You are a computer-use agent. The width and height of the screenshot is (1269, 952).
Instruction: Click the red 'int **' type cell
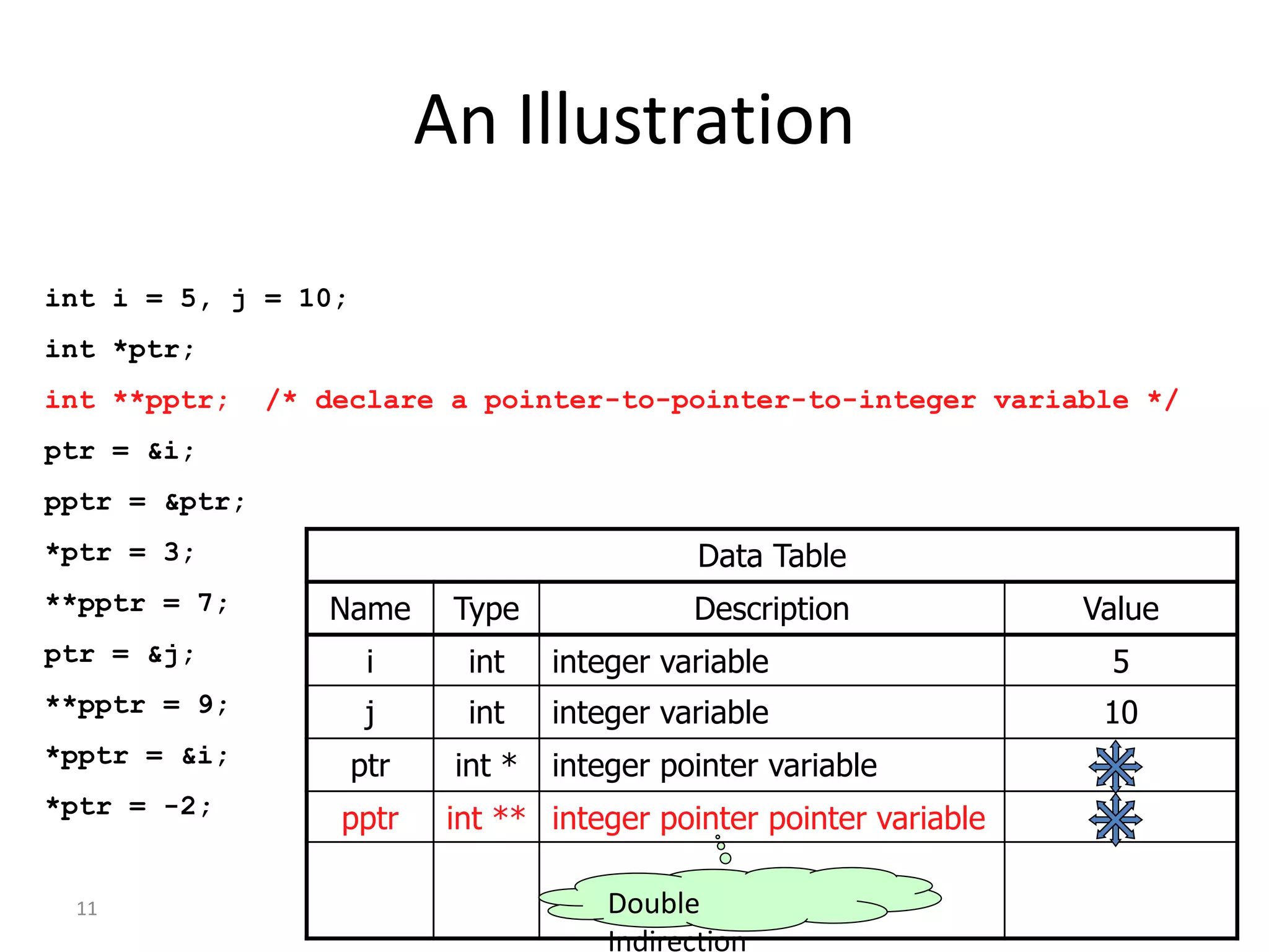click(x=486, y=818)
